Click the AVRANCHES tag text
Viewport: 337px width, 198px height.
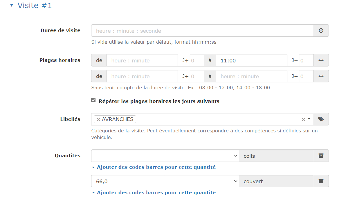(118, 119)
